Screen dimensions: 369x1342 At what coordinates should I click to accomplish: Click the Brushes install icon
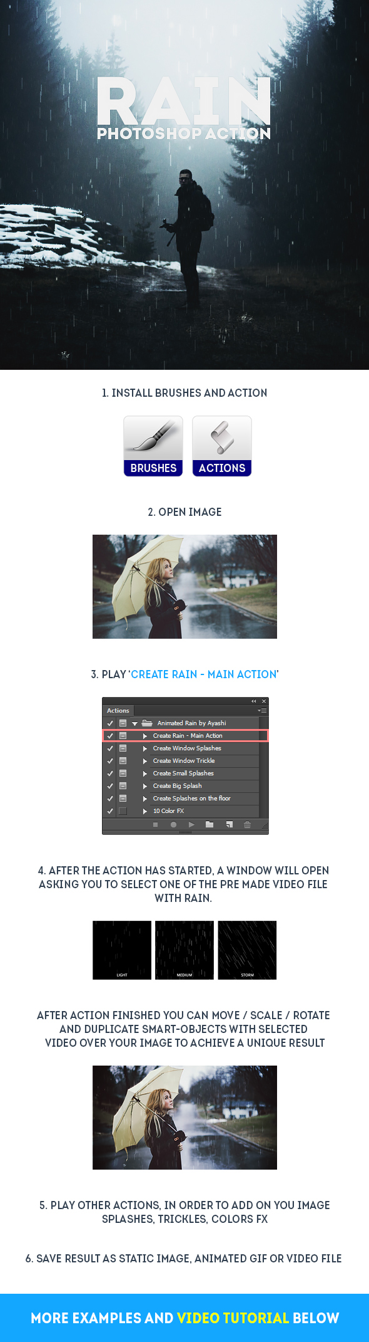[153, 446]
